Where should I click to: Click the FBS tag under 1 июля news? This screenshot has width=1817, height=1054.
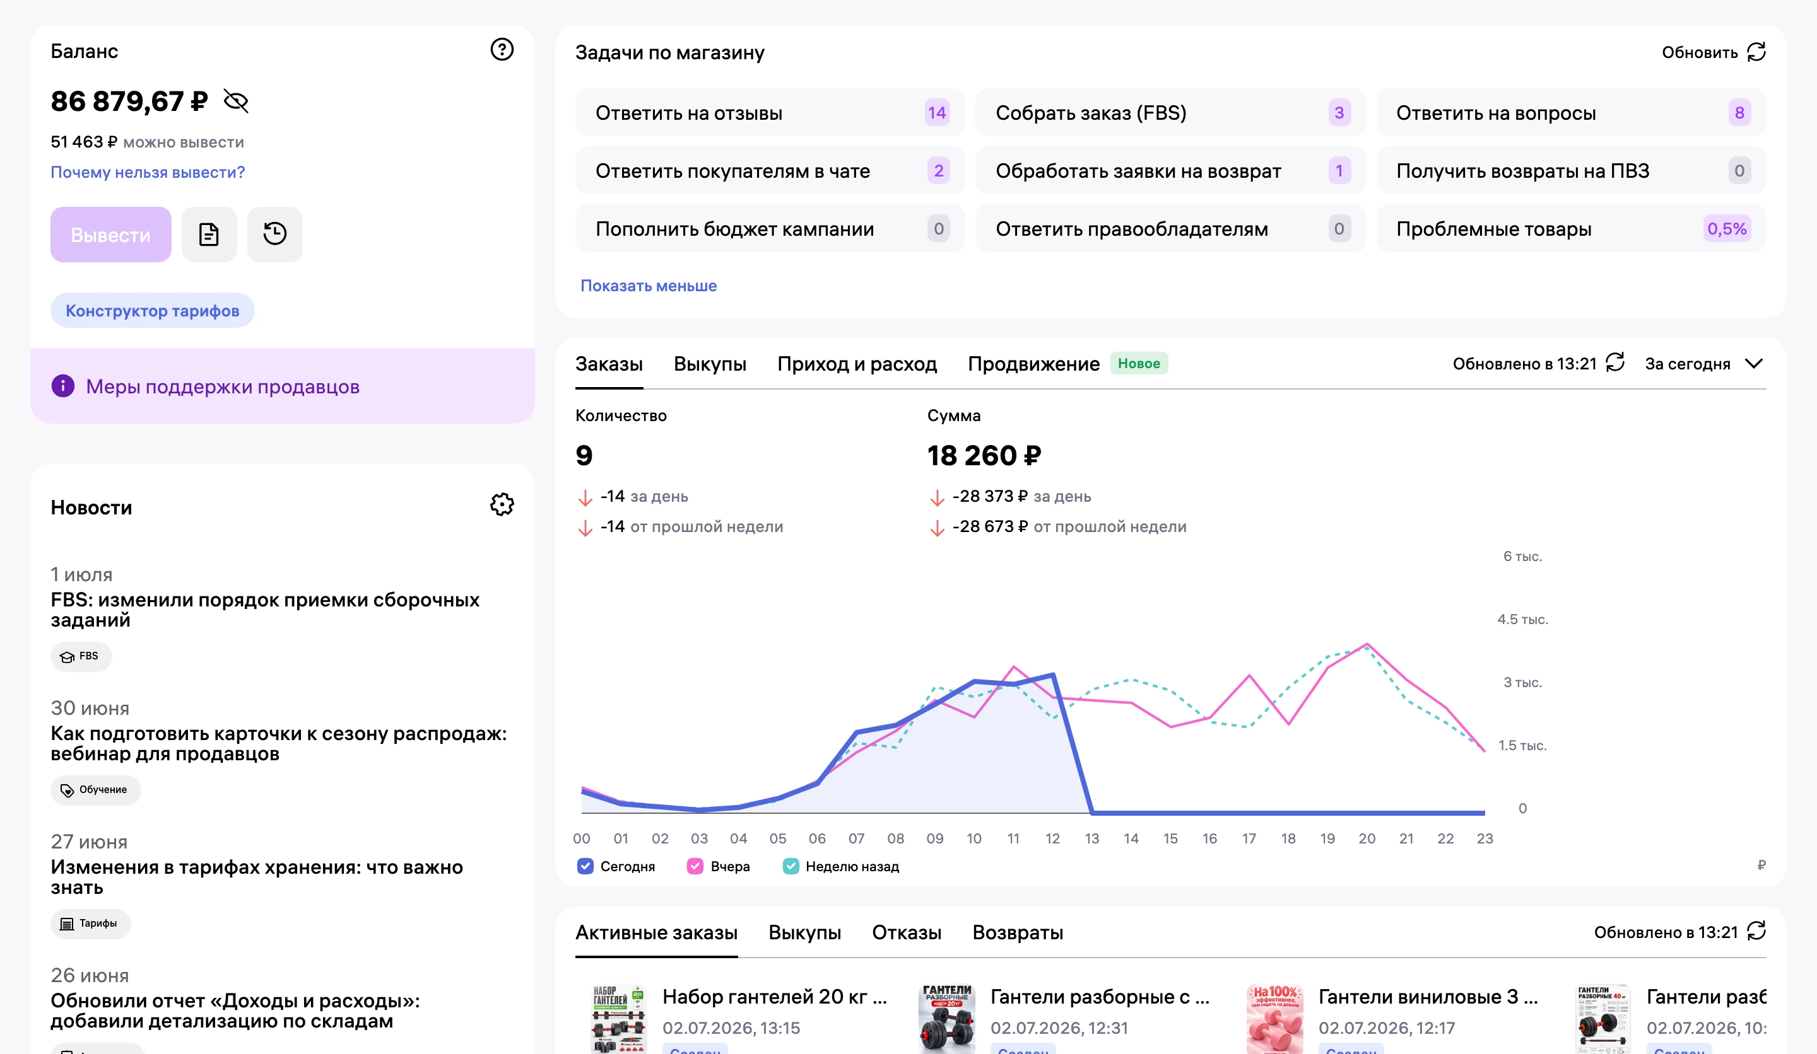tap(81, 656)
